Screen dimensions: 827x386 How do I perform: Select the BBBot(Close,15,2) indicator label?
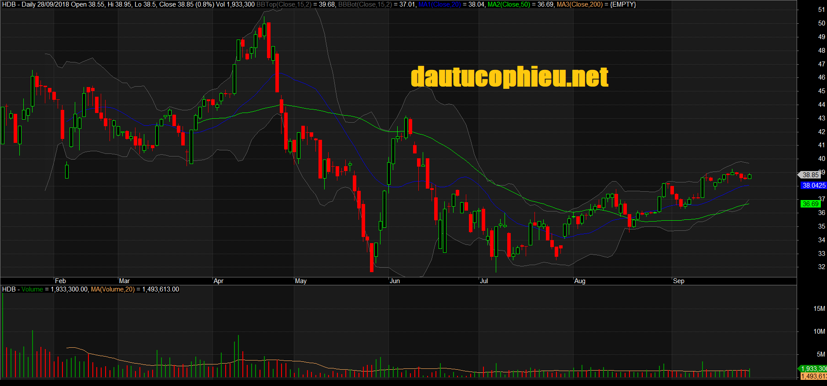[x=365, y=4]
